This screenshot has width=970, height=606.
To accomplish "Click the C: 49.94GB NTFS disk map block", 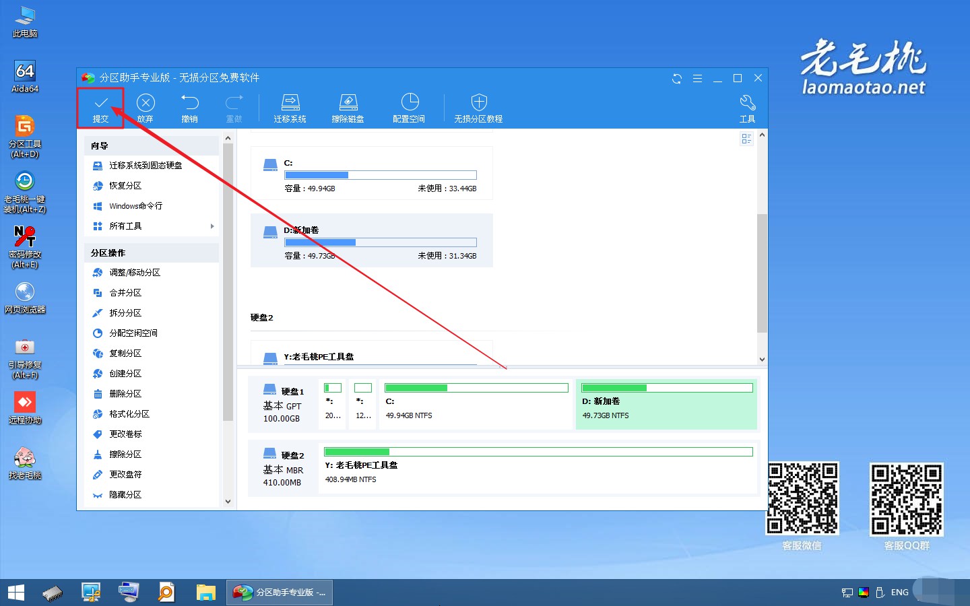I will click(476, 403).
